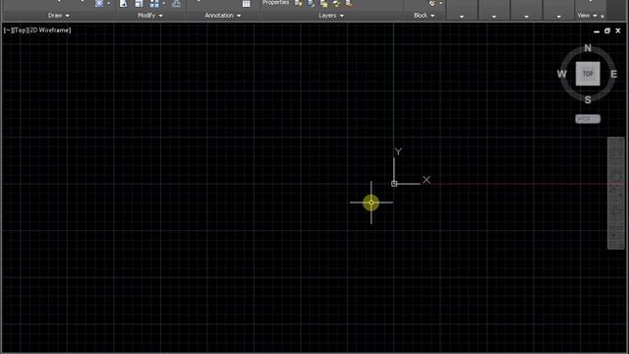Click S on the ViewCube compass

[588, 100]
